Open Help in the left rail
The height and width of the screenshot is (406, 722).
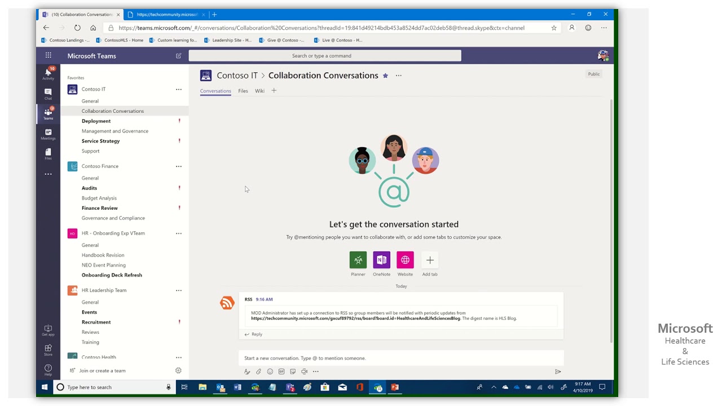(x=48, y=370)
